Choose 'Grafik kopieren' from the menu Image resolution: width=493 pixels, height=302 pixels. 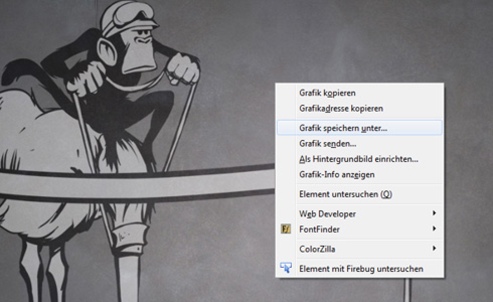327,93
